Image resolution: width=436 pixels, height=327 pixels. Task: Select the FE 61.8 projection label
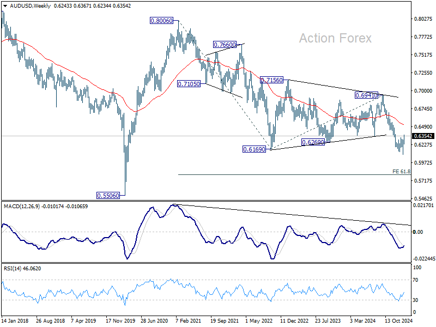tap(401, 172)
